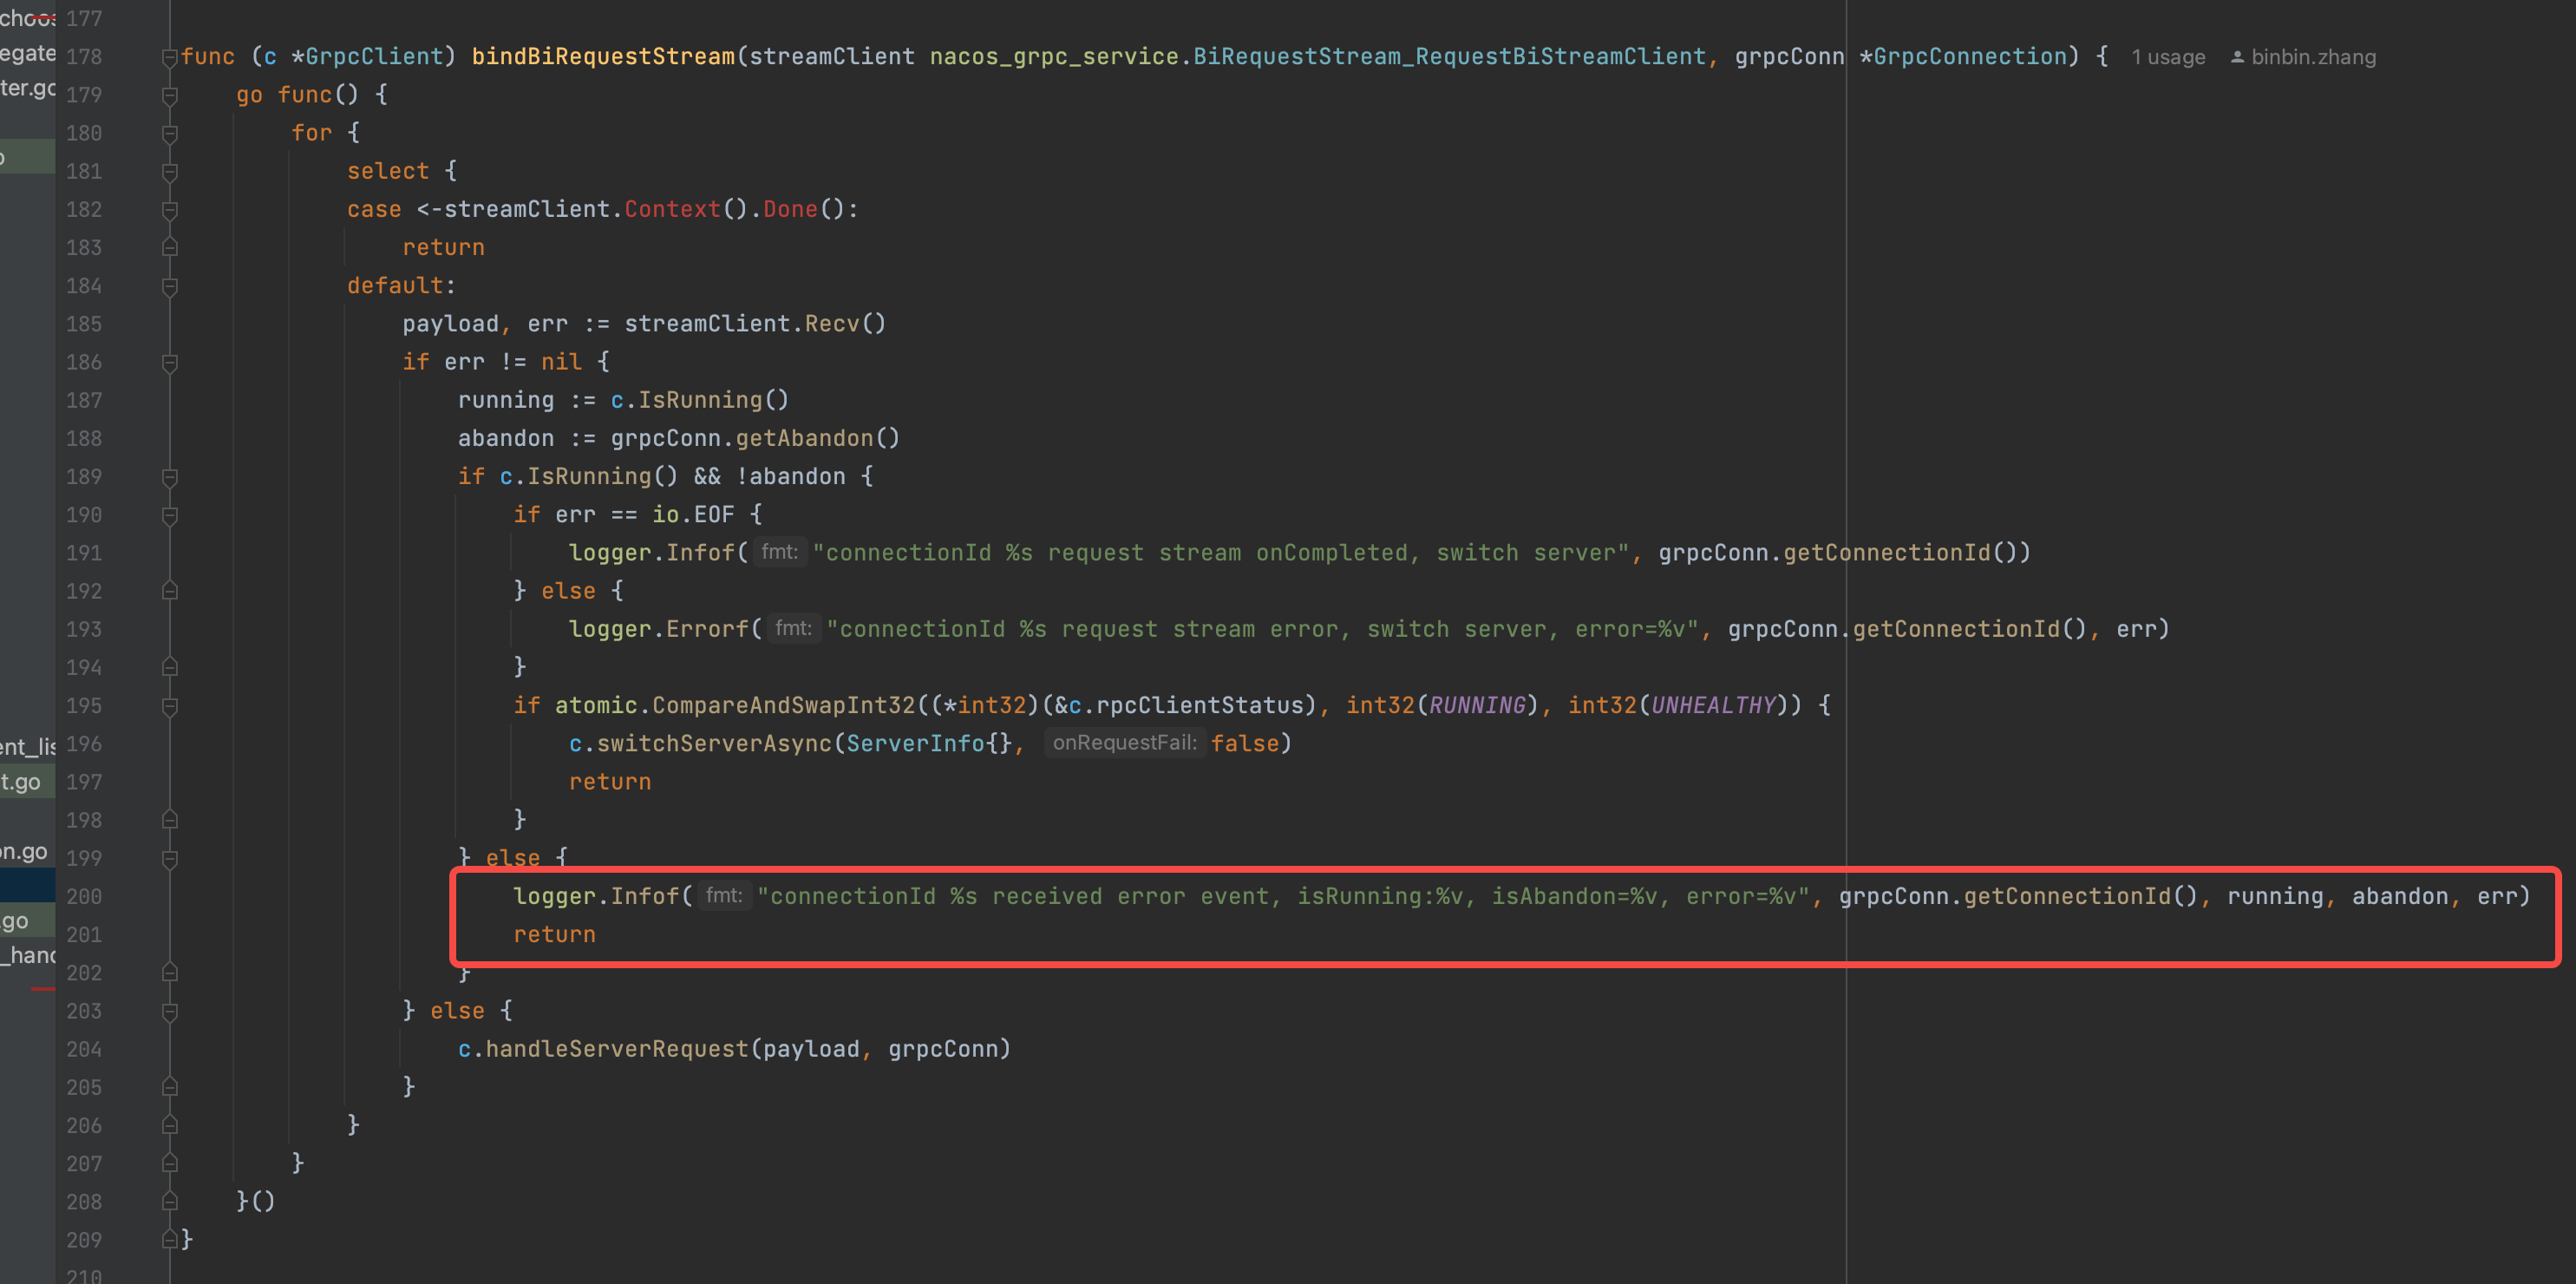Click the 'received error event' string on line 200
This screenshot has width=2576, height=1284.
pyautogui.click(x=1132, y=896)
